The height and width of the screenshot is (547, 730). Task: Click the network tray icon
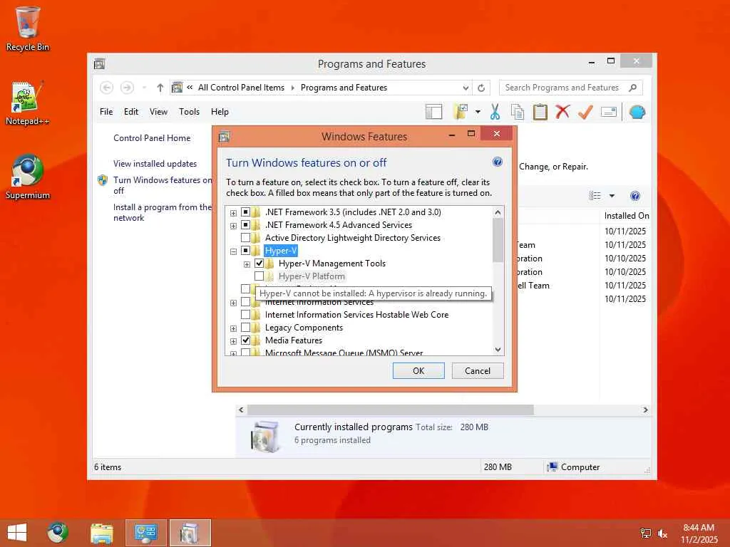(646, 533)
